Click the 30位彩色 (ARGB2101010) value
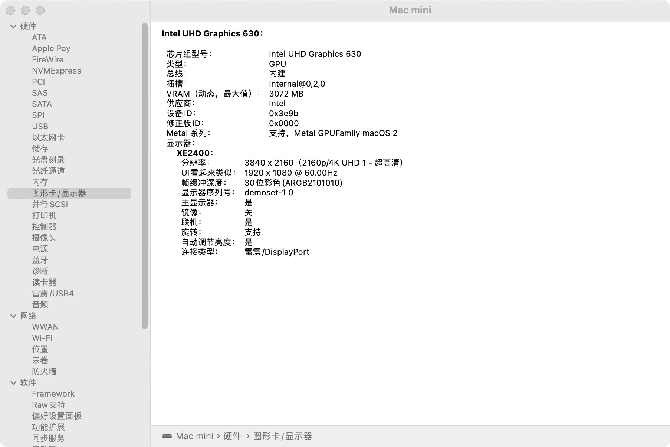The height and width of the screenshot is (447, 670). tap(293, 183)
